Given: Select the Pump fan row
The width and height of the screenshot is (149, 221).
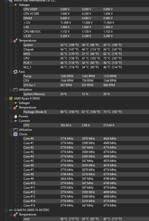Looking at the screenshot, I should (86, 76).
